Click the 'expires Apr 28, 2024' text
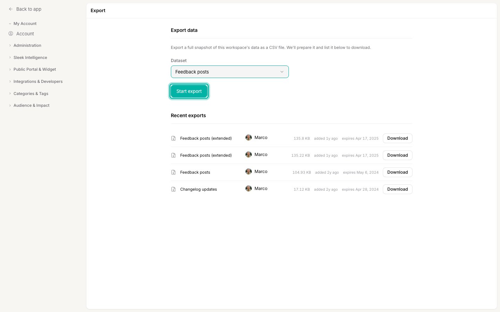The image size is (500, 312). 360,190
